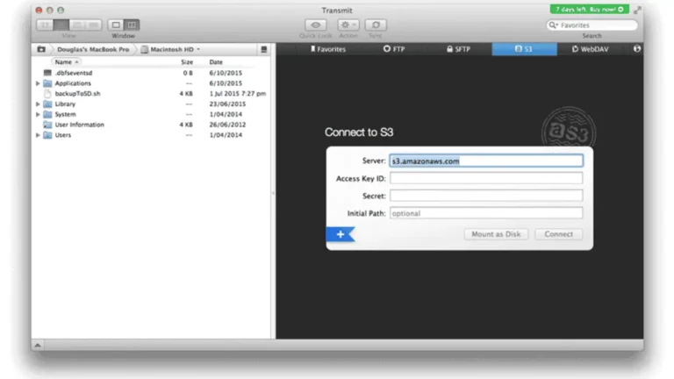This screenshot has width=674, height=379.
Task: Select the second View mode button
Action: click(x=61, y=25)
